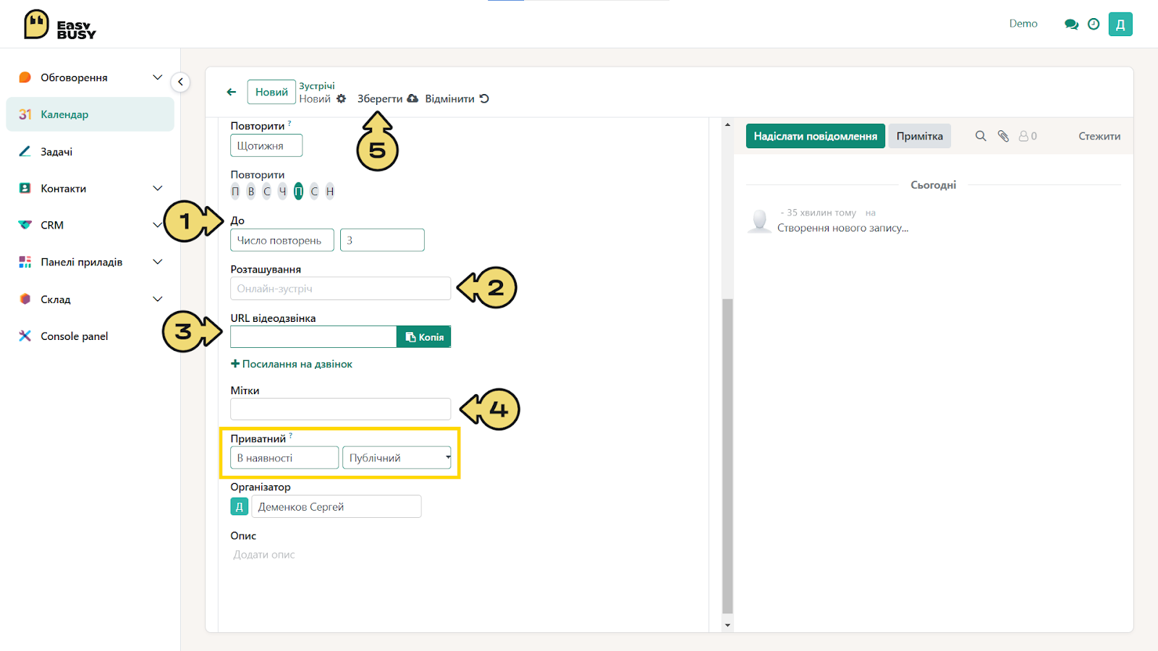This screenshot has width=1158, height=651.
Task: Add Посилання на дзвінок link
Action: [292, 364]
